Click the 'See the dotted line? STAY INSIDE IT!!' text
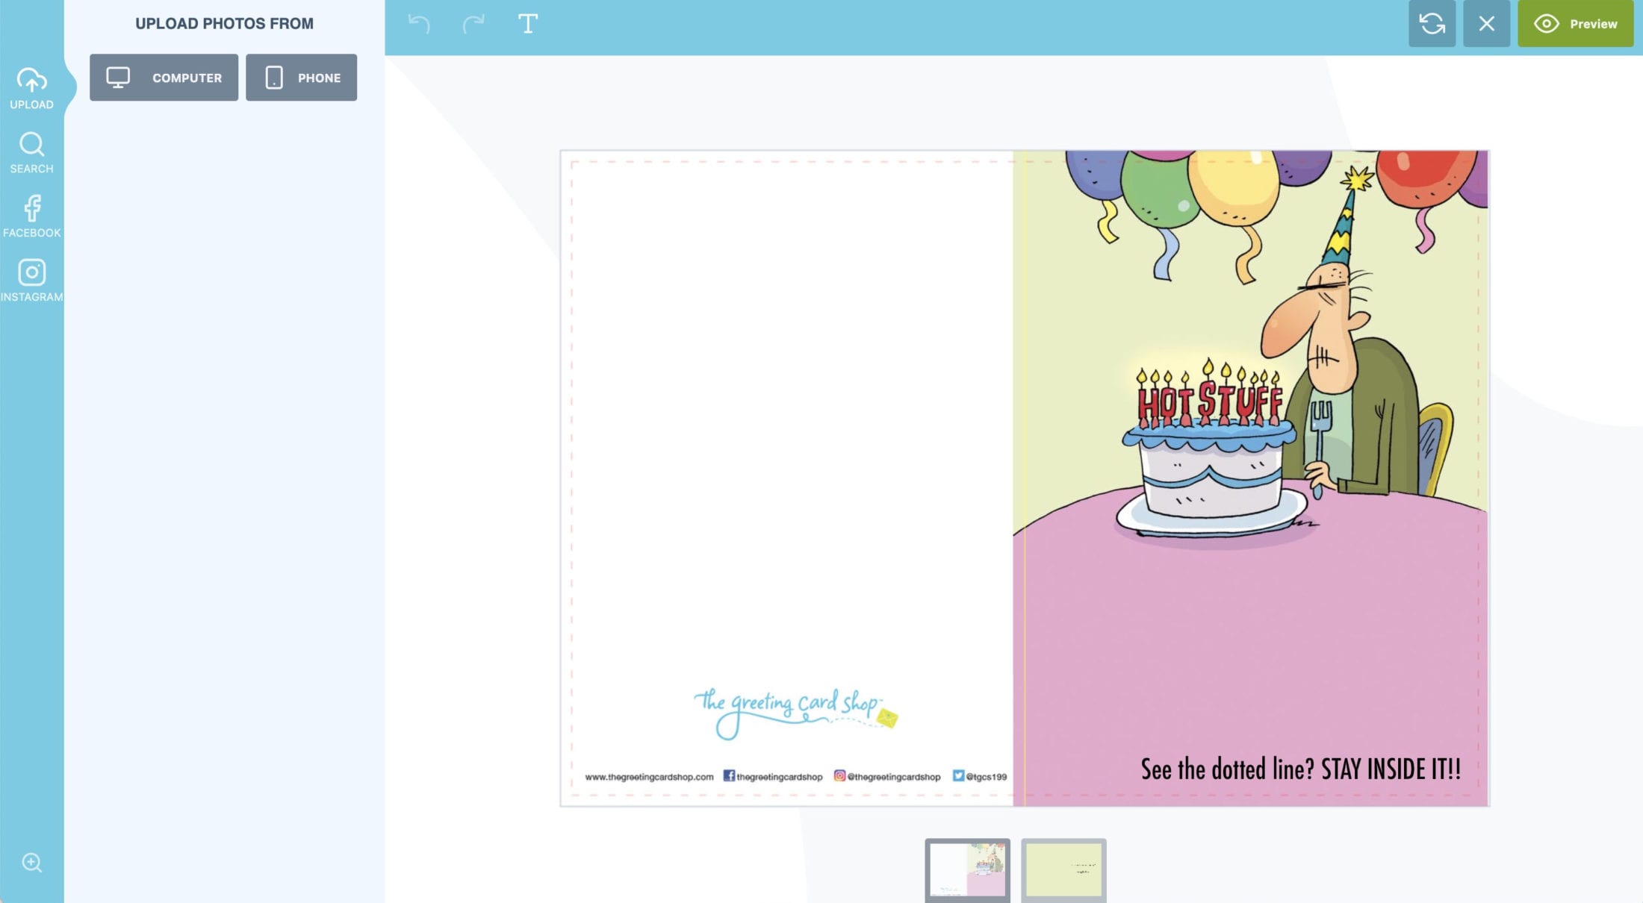Screen dimensions: 1643x903 (x=1300, y=769)
